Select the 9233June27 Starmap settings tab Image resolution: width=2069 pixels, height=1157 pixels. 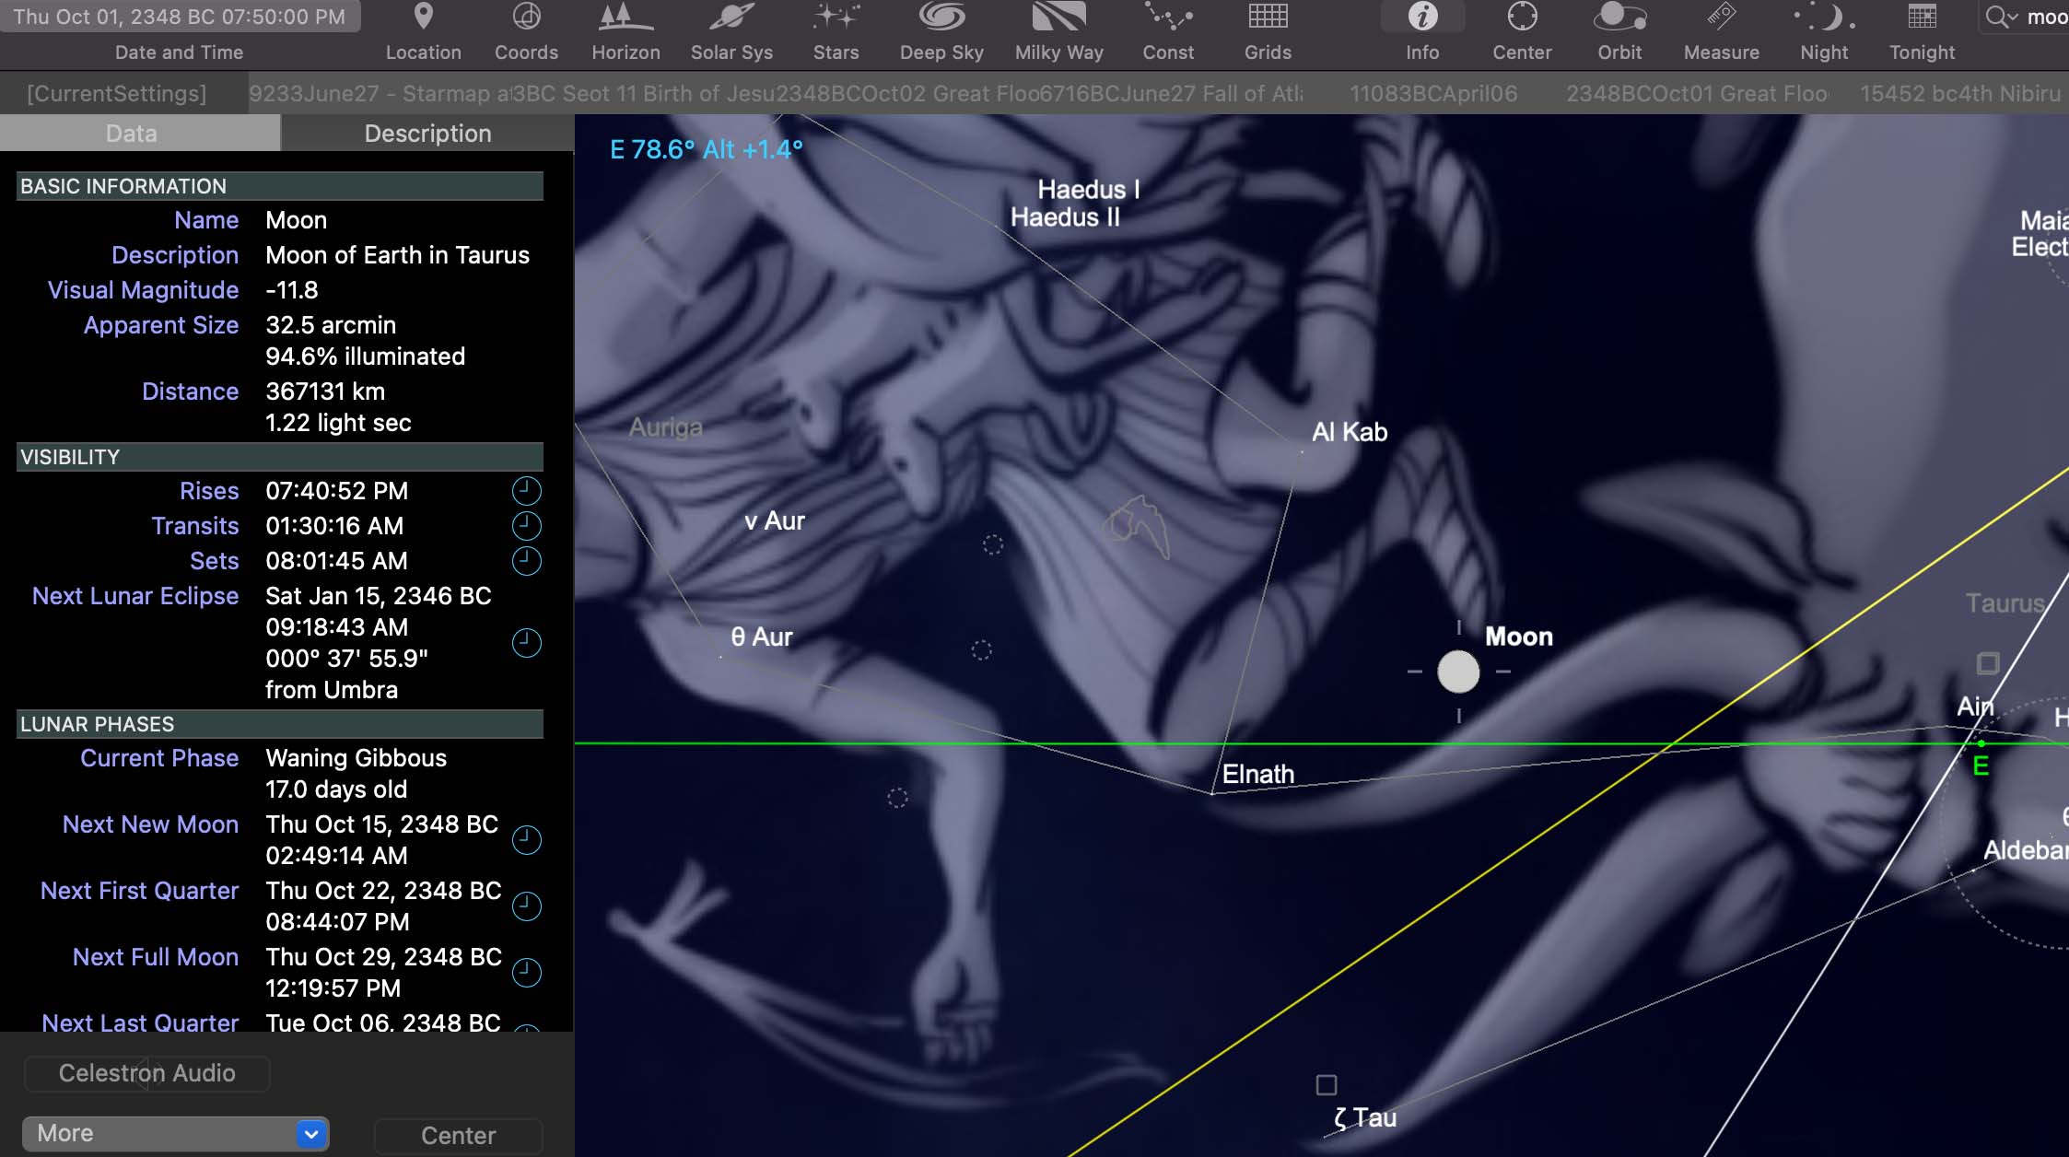379,93
